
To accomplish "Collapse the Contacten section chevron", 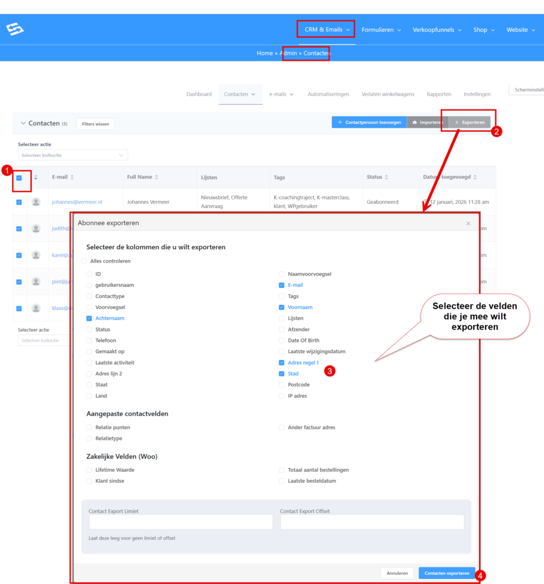I will 23,123.
